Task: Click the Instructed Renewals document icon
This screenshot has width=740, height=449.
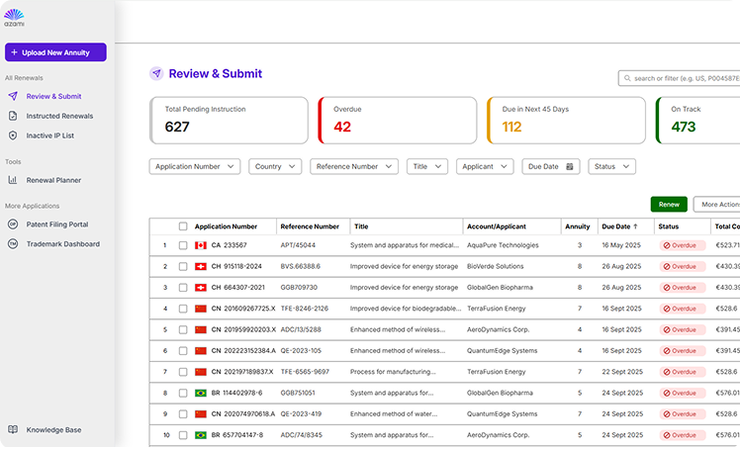Action: coord(13,116)
